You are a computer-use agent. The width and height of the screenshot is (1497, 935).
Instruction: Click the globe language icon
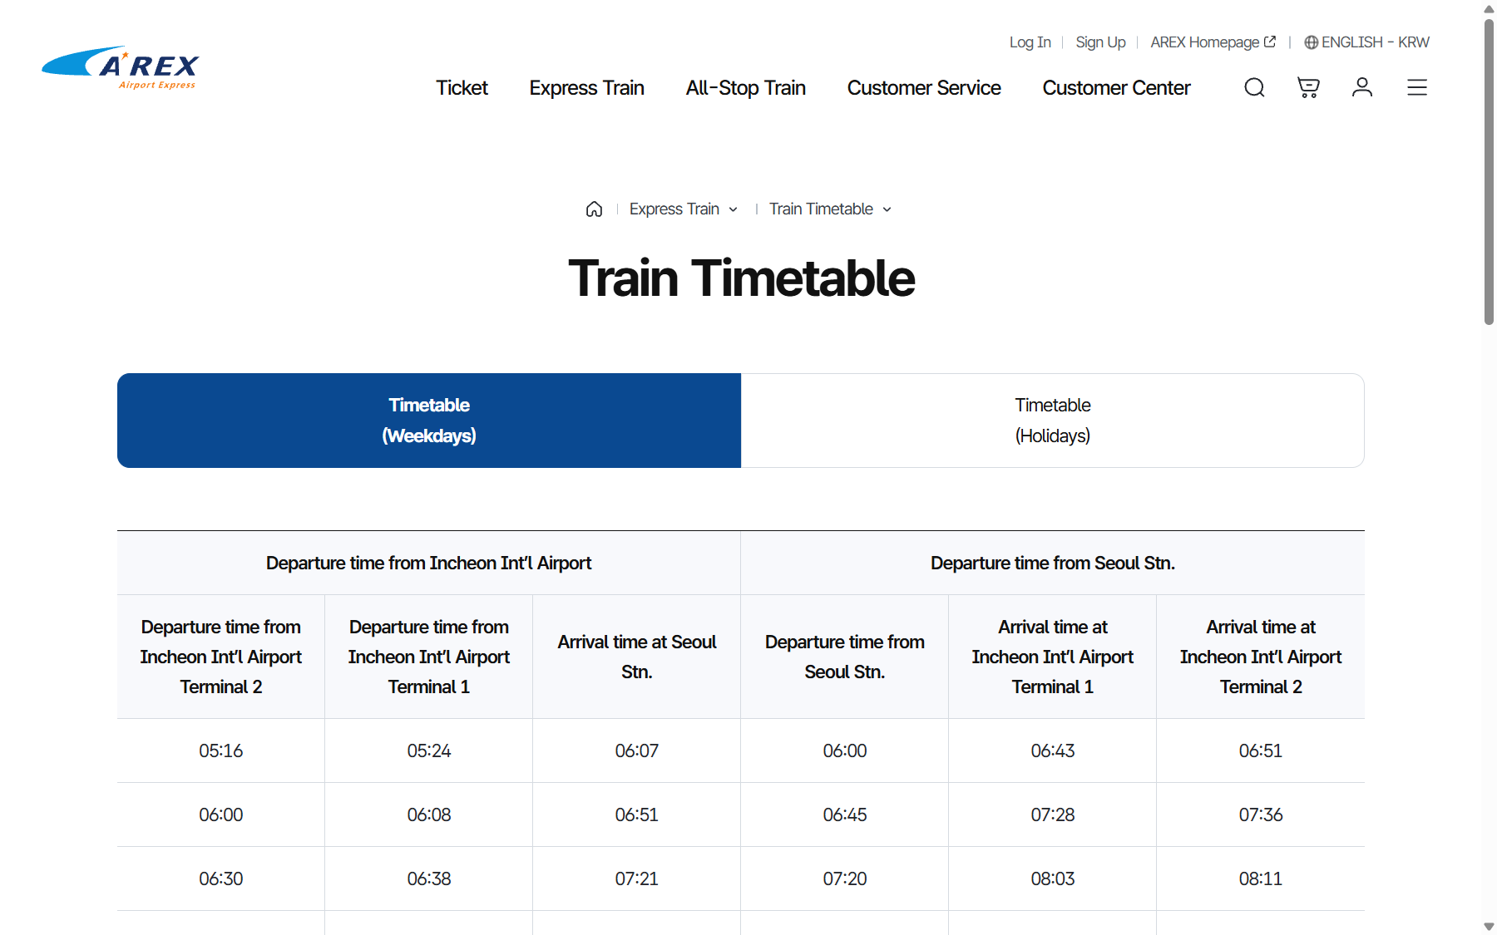(1311, 42)
